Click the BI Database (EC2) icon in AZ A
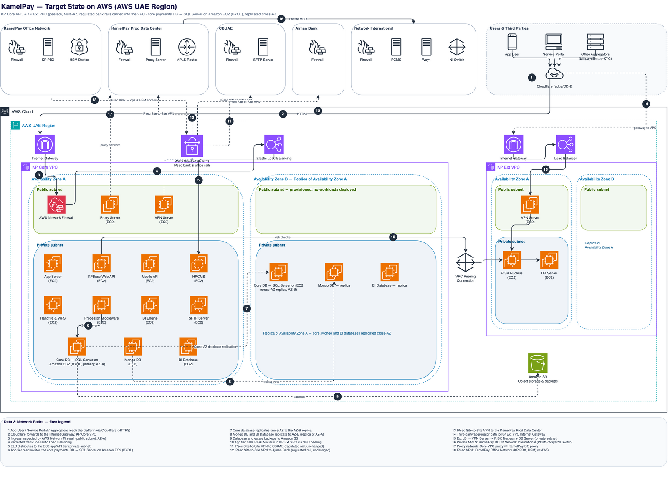Screen dimensions: 668x481 point(188,347)
